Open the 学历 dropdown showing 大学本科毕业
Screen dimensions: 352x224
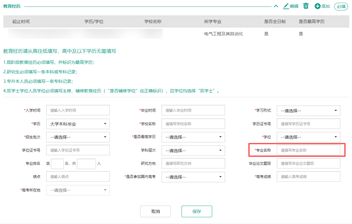(x=78, y=124)
